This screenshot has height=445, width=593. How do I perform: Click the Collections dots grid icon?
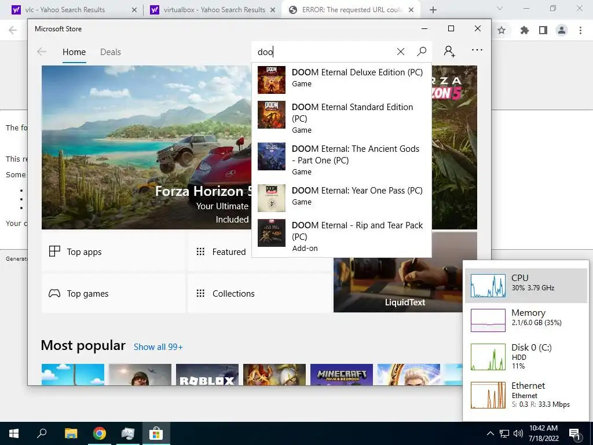click(200, 293)
